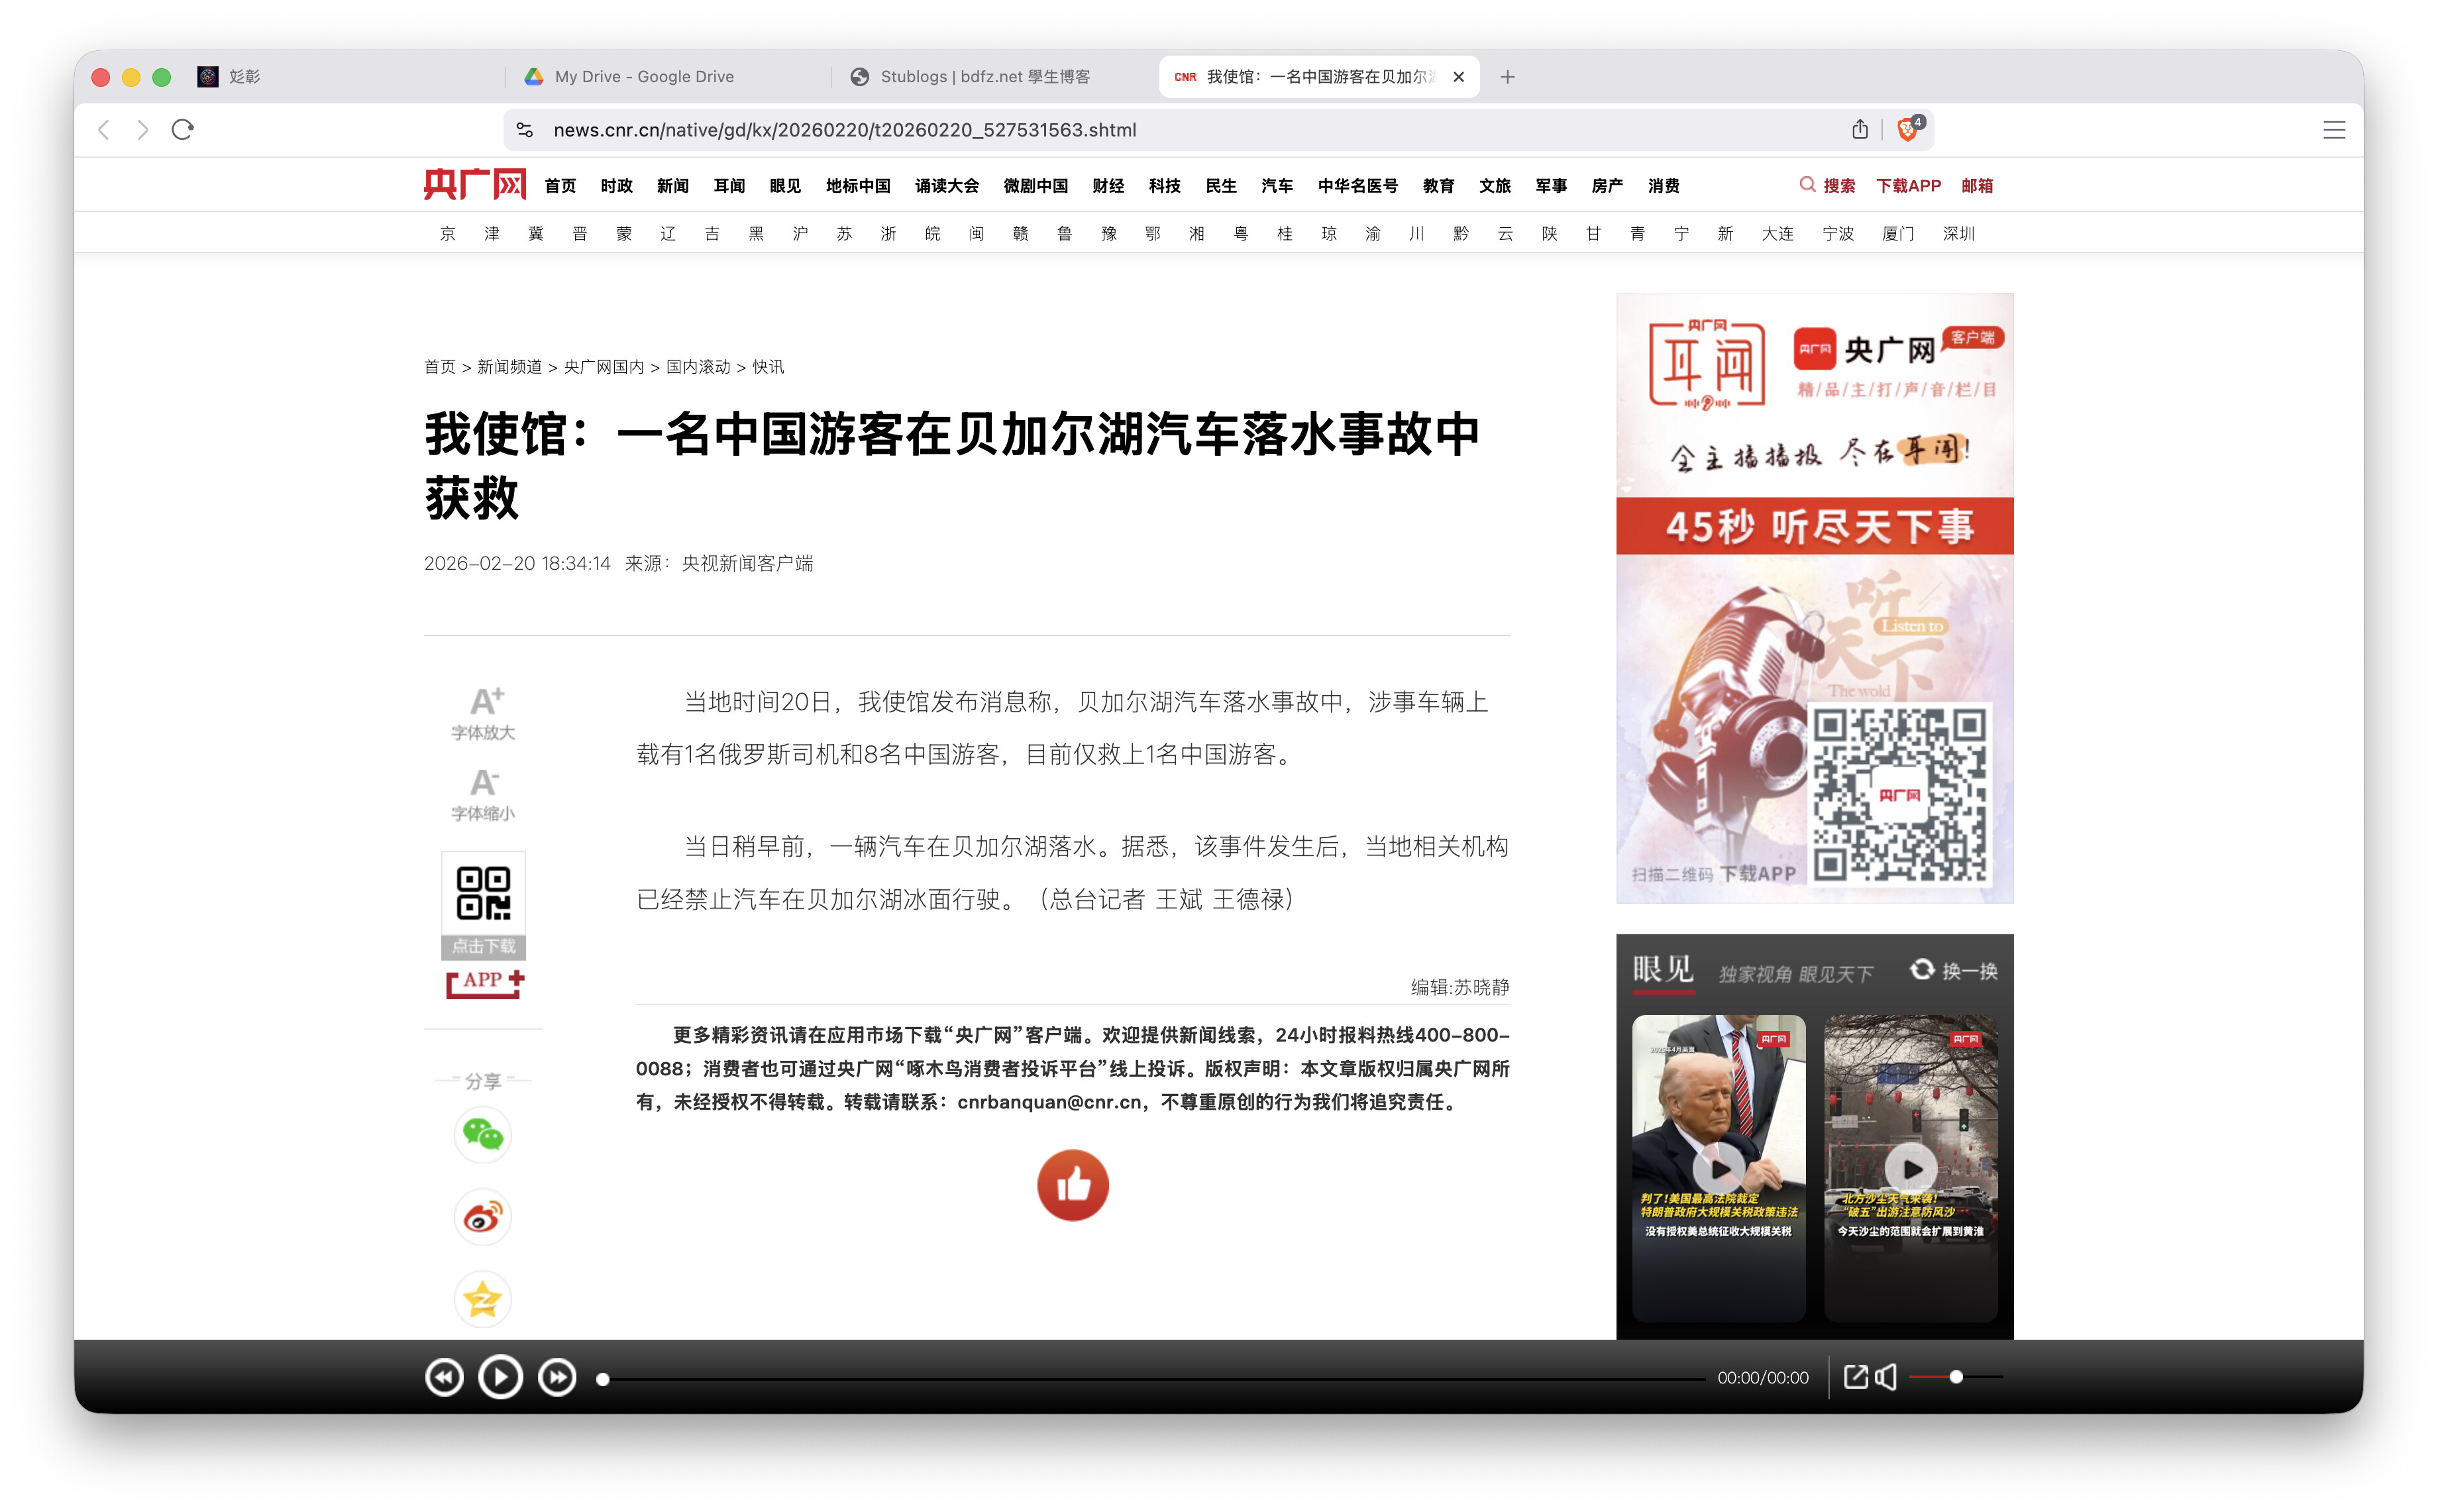Click the QZone star share icon
2438x1512 pixels.
tap(483, 1299)
